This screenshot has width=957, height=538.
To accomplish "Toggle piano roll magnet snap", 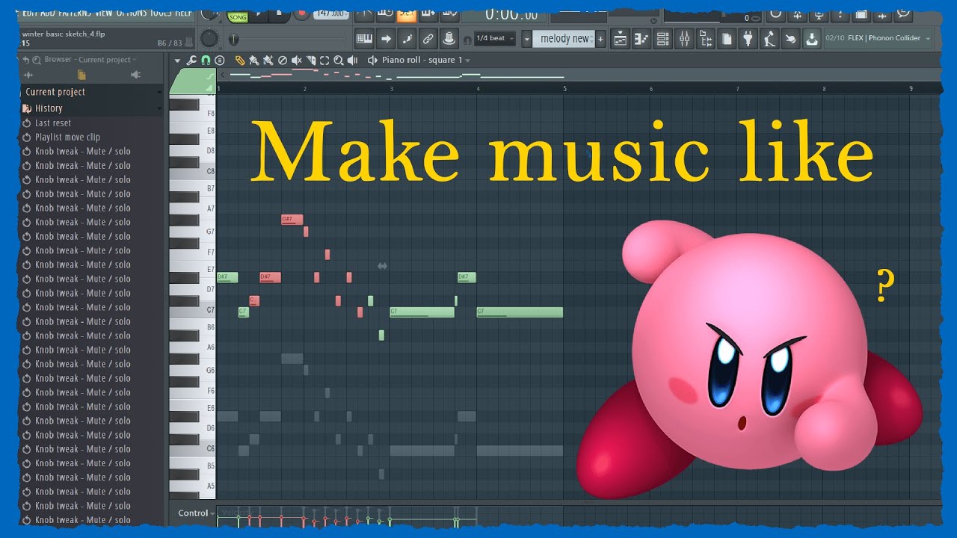I will [206, 61].
